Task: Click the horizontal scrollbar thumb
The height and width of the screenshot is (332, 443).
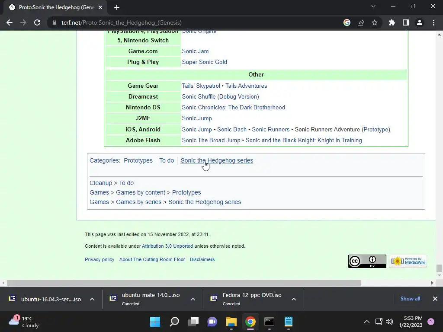Action: (184, 283)
